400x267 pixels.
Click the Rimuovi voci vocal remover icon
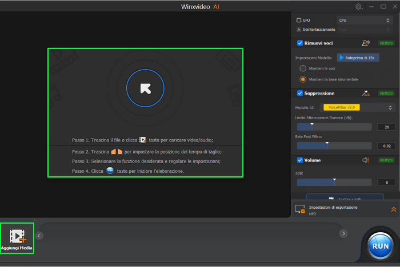pos(366,43)
